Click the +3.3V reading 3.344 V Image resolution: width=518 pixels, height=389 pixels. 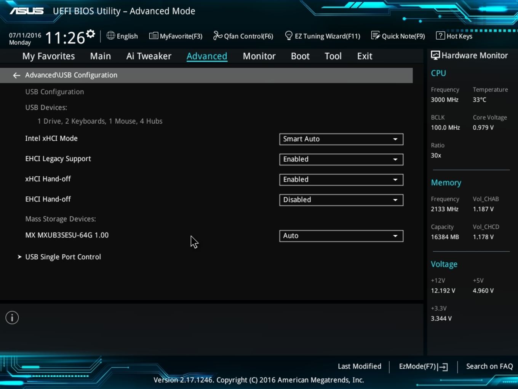[441, 319]
